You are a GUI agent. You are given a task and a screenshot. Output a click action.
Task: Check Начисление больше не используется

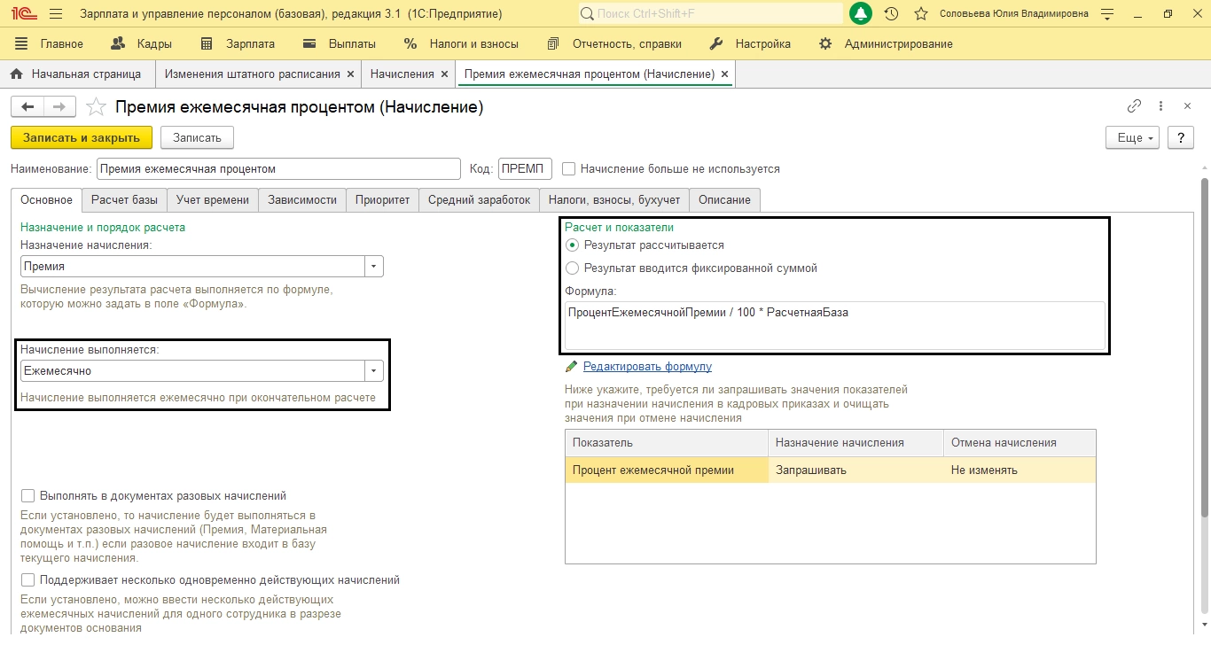point(569,168)
